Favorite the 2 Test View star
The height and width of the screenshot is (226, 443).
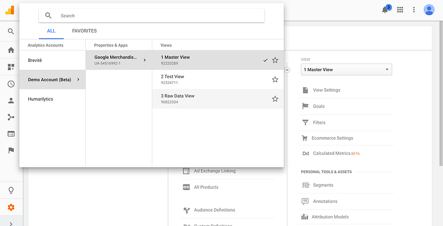click(x=275, y=80)
